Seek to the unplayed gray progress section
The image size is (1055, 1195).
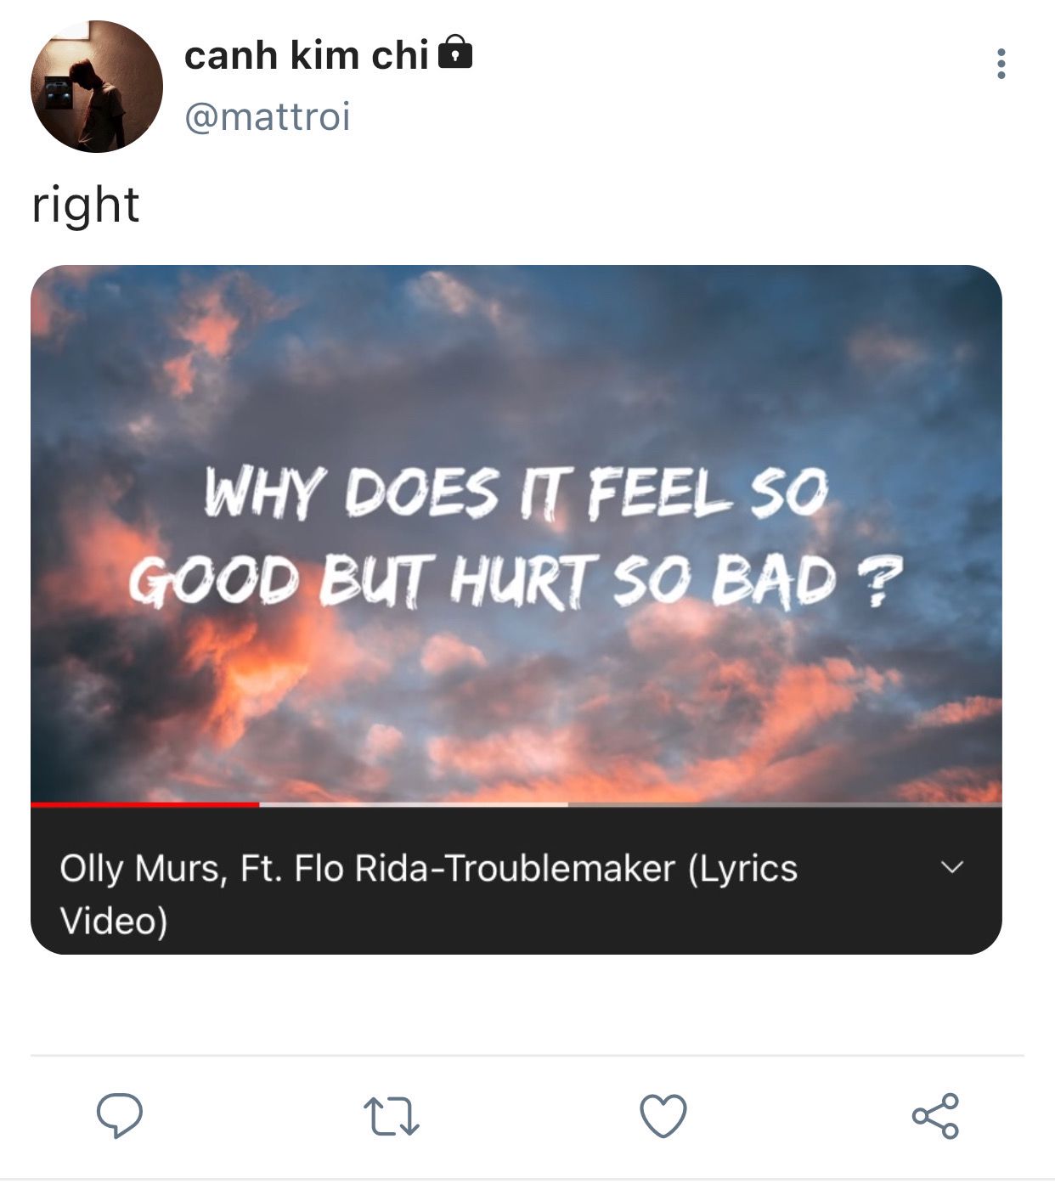click(x=784, y=803)
